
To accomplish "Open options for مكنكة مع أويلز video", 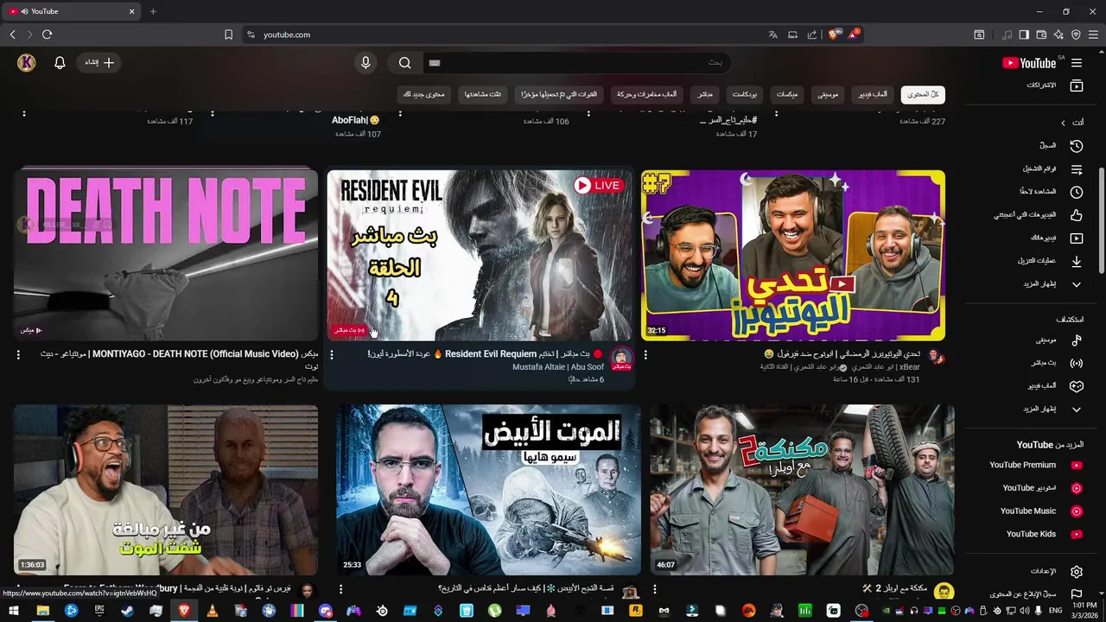I will [655, 589].
